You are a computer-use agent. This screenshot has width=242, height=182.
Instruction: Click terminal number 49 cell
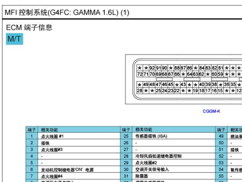[x=221, y=136]
